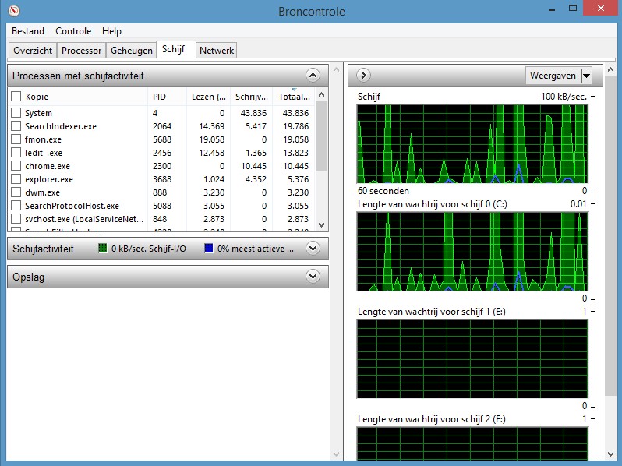Collapse the graphs pane with the arrow button

click(x=363, y=75)
